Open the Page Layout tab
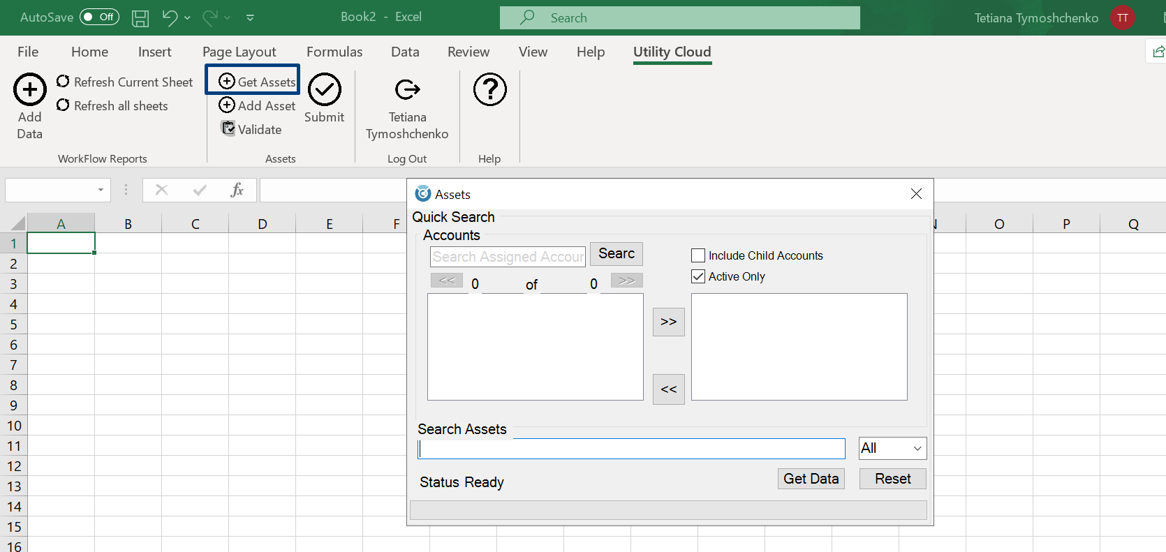1166x552 pixels. pyautogui.click(x=239, y=52)
